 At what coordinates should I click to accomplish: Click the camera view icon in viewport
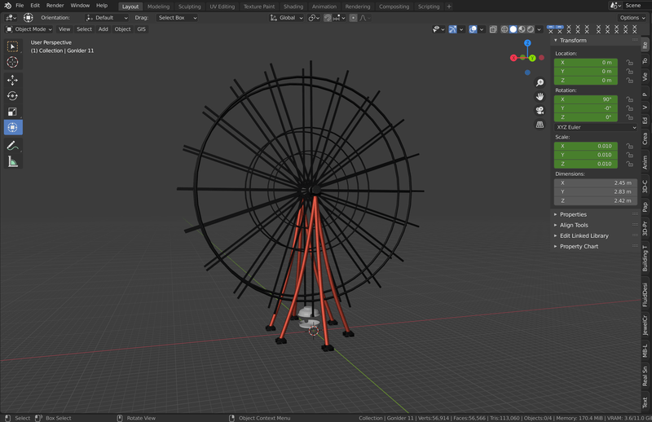click(540, 110)
